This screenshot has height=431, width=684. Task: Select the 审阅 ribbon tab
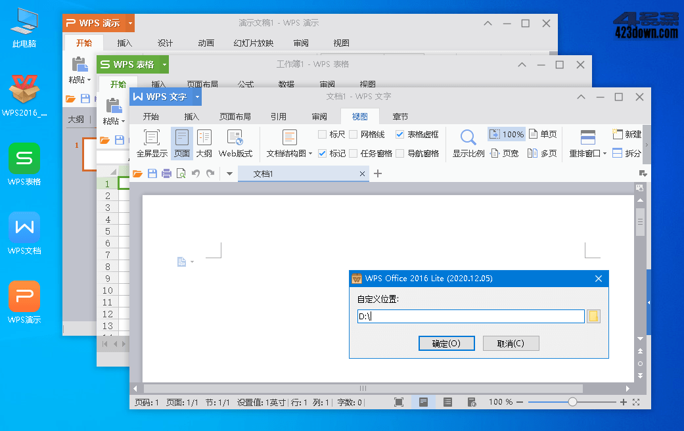coord(319,116)
